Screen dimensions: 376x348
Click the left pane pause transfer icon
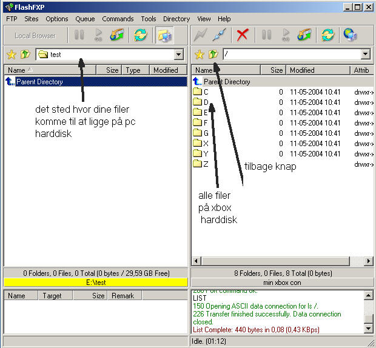(x=79, y=35)
